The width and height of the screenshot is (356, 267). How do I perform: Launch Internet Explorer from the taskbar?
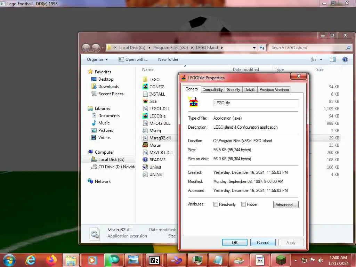pyautogui.click(x=31, y=260)
